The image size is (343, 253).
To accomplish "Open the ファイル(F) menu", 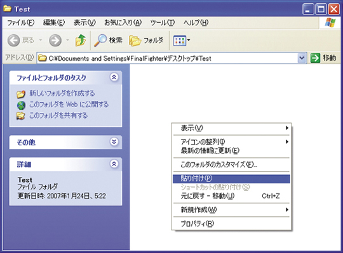I will (21, 22).
